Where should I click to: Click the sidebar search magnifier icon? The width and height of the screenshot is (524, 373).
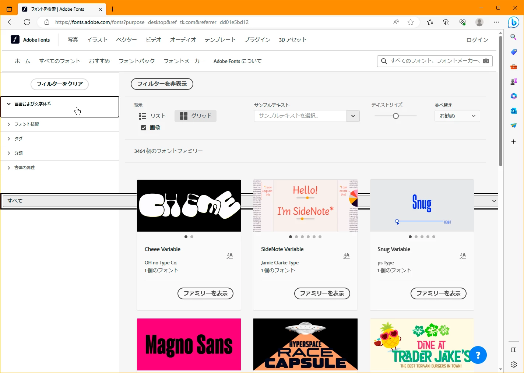click(x=514, y=37)
